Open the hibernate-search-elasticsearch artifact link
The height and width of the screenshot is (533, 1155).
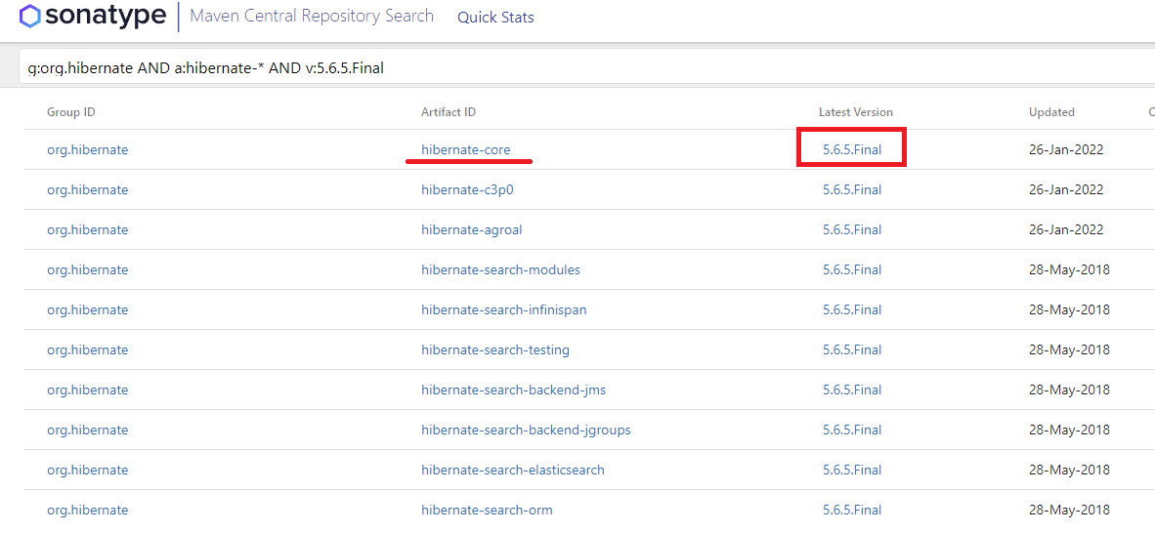513,470
